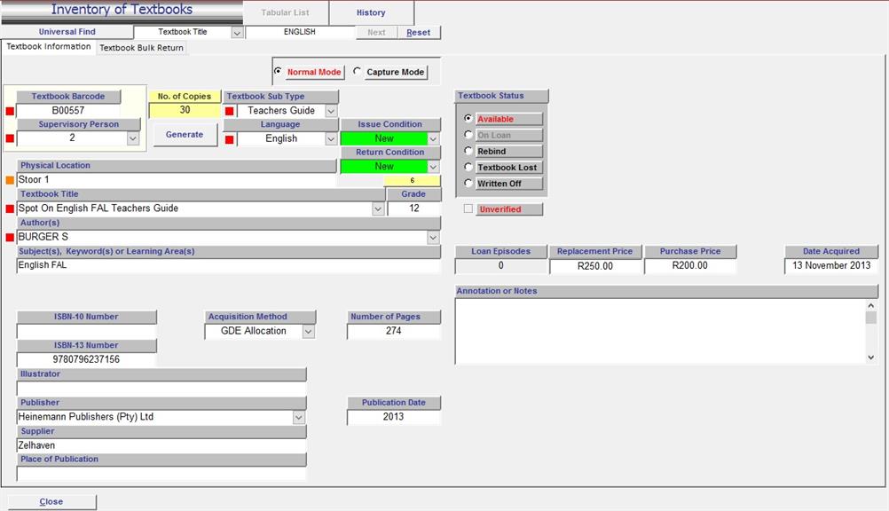Click red marker beside Supervisory Person field
889x511 pixels.
(x=11, y=138)
